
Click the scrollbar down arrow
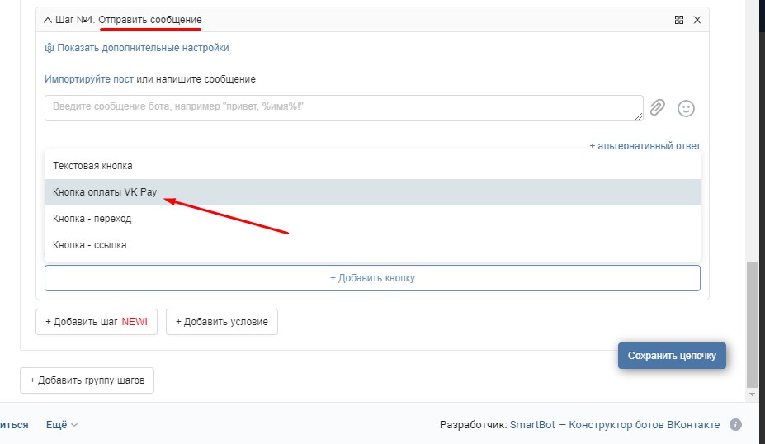(752, 394)
